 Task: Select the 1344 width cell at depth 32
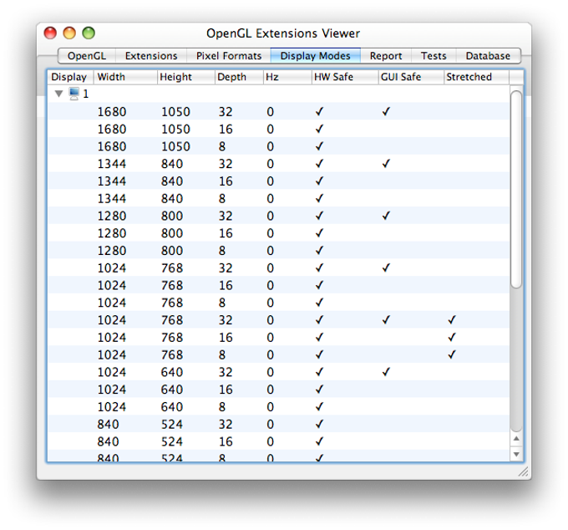[x=112, y=164]
